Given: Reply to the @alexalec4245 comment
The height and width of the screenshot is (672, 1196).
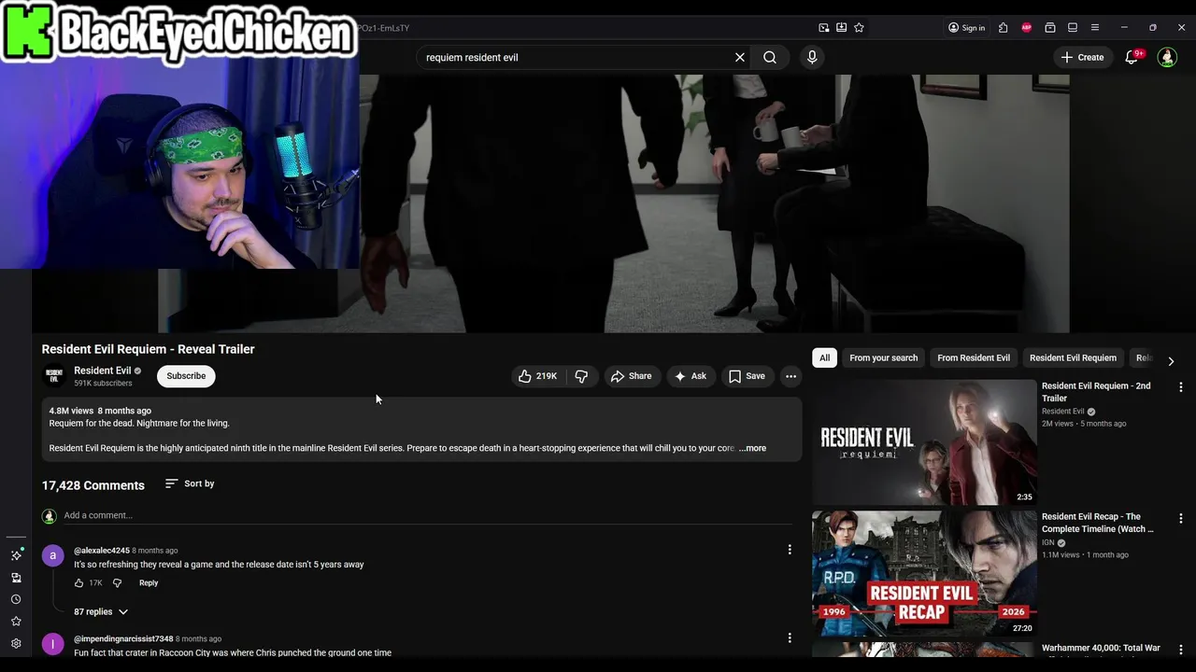Looking at the screenshot, I should click(x=149, y=582).
